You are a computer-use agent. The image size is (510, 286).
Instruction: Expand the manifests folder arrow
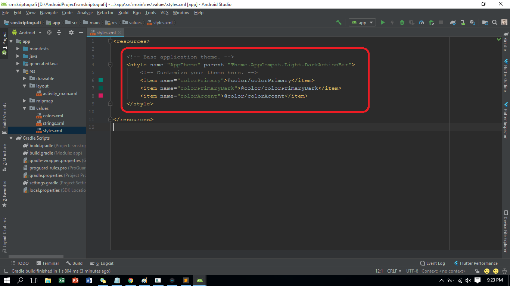tap(18, 49)
